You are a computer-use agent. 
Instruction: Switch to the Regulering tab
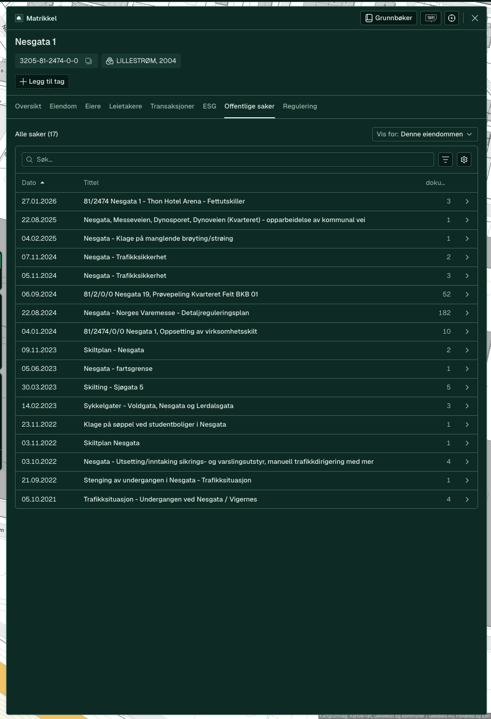[300, 106]
